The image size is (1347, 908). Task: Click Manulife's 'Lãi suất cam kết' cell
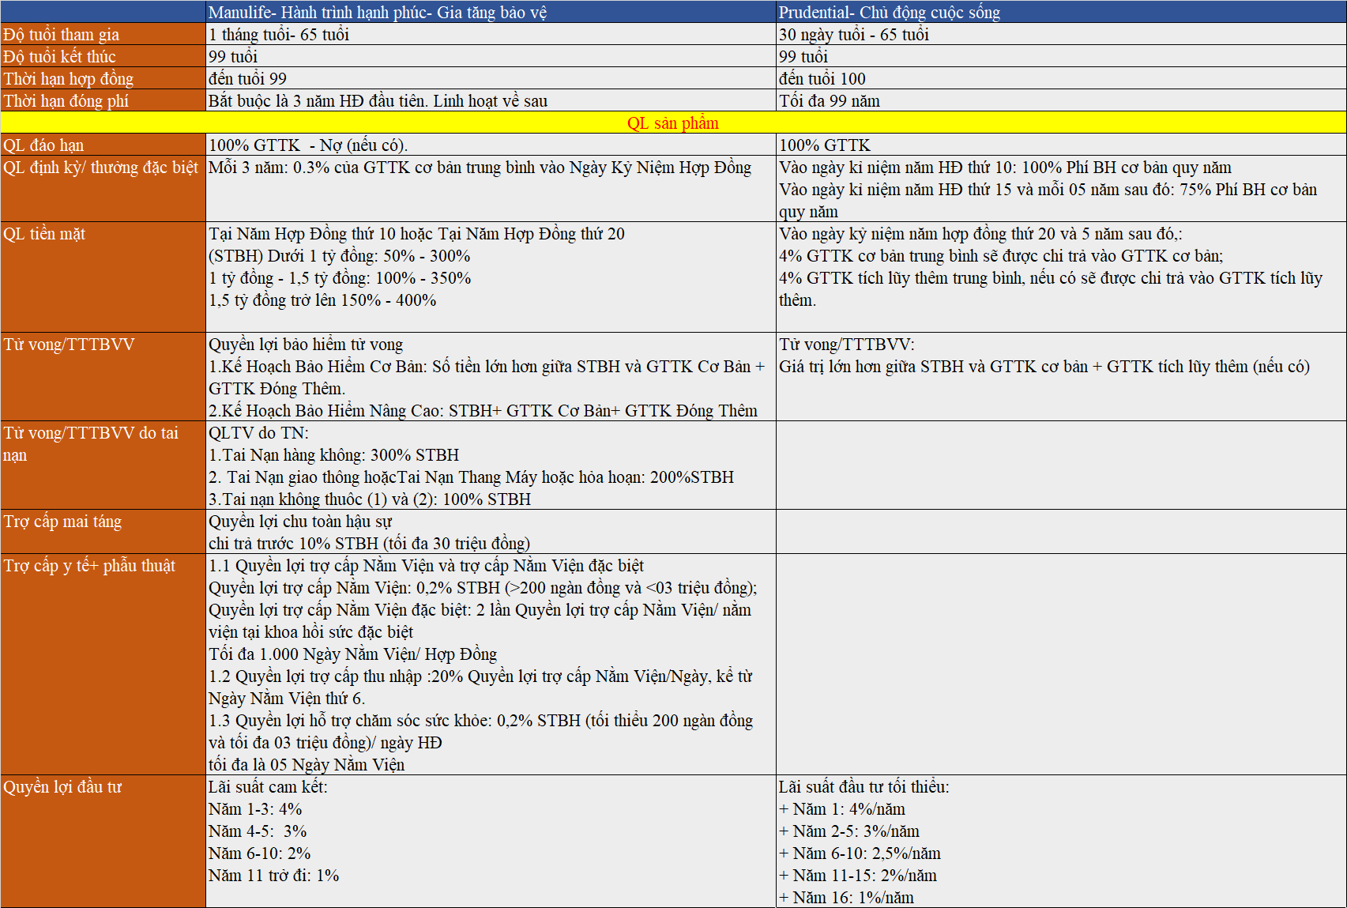490,841
